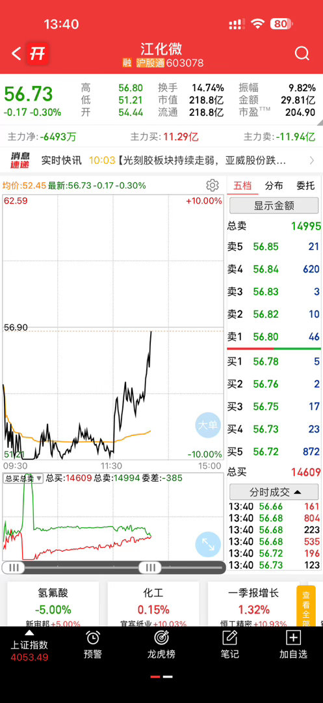Open search with the magnifier icon
The width and height of the screenshot is (323, 703).
[x=302, y=54]
